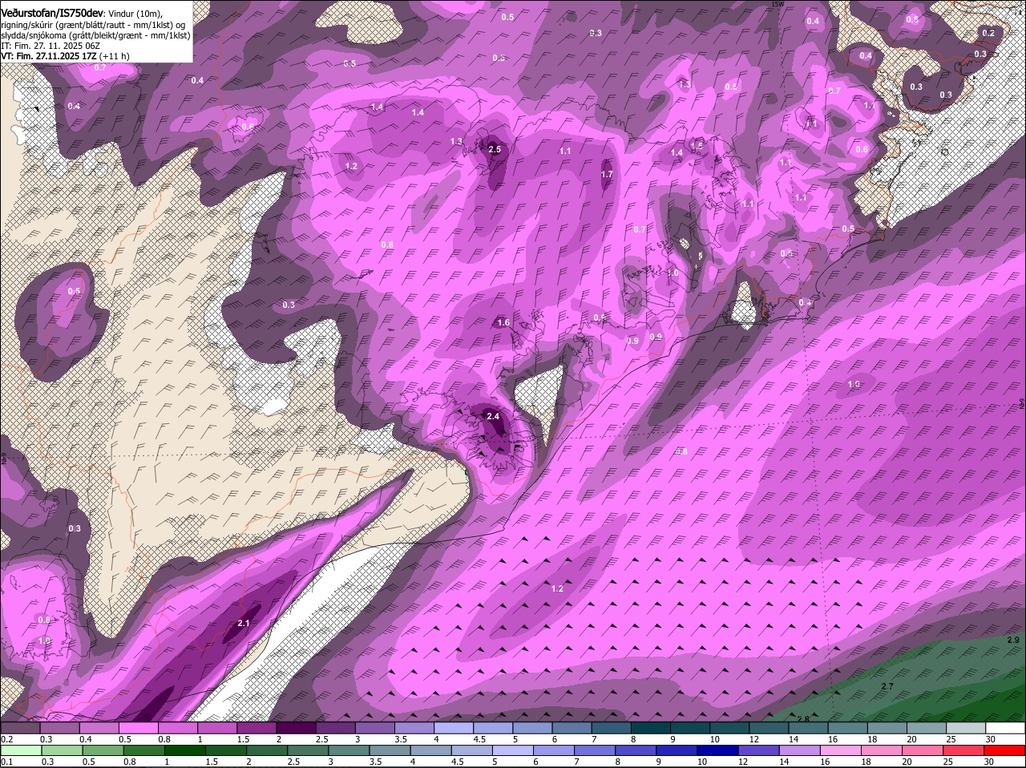Viewport: 1026px width, 768px height.
Task: Click the (+11 h) forecast offset text
Action: [x=115, y=56]
